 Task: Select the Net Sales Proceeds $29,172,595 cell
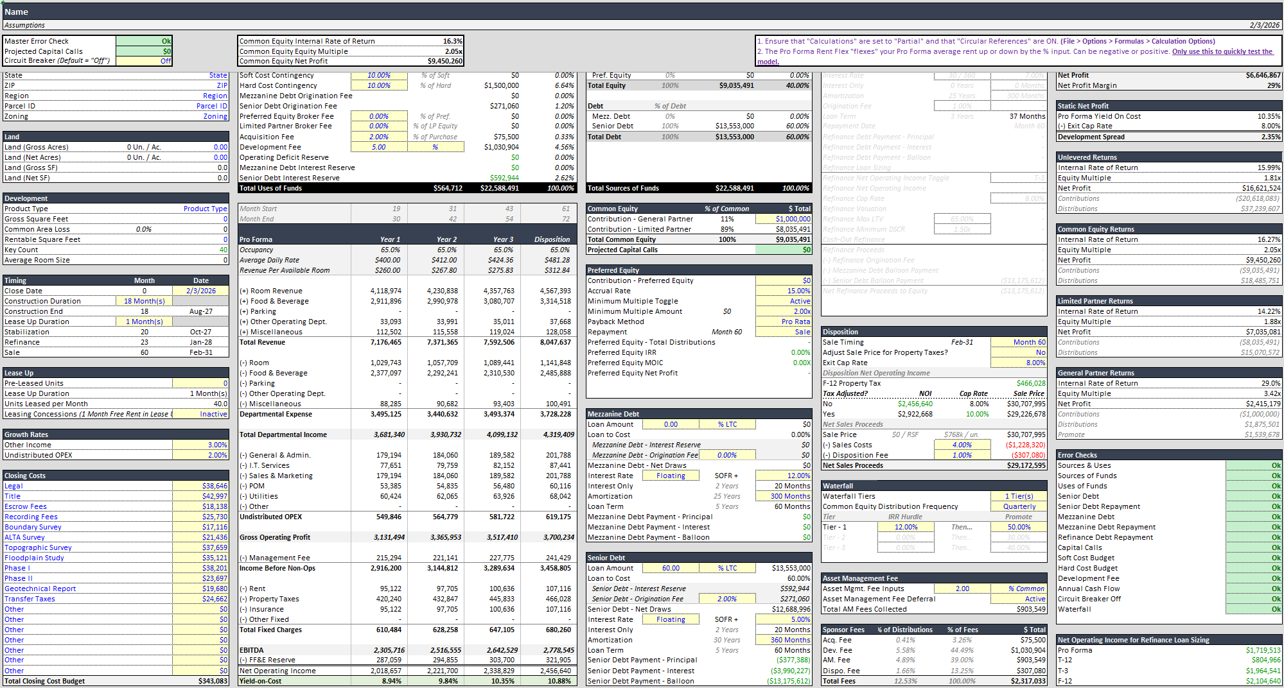coord(1019,465)
